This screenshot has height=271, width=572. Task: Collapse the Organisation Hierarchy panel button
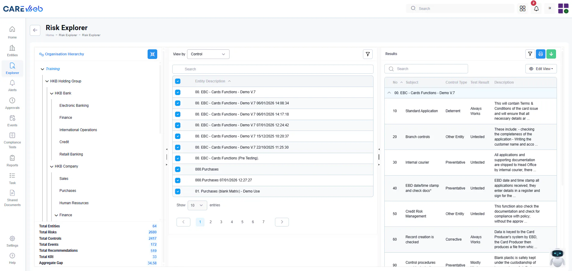pyautogui.click(x=152, y=54)
